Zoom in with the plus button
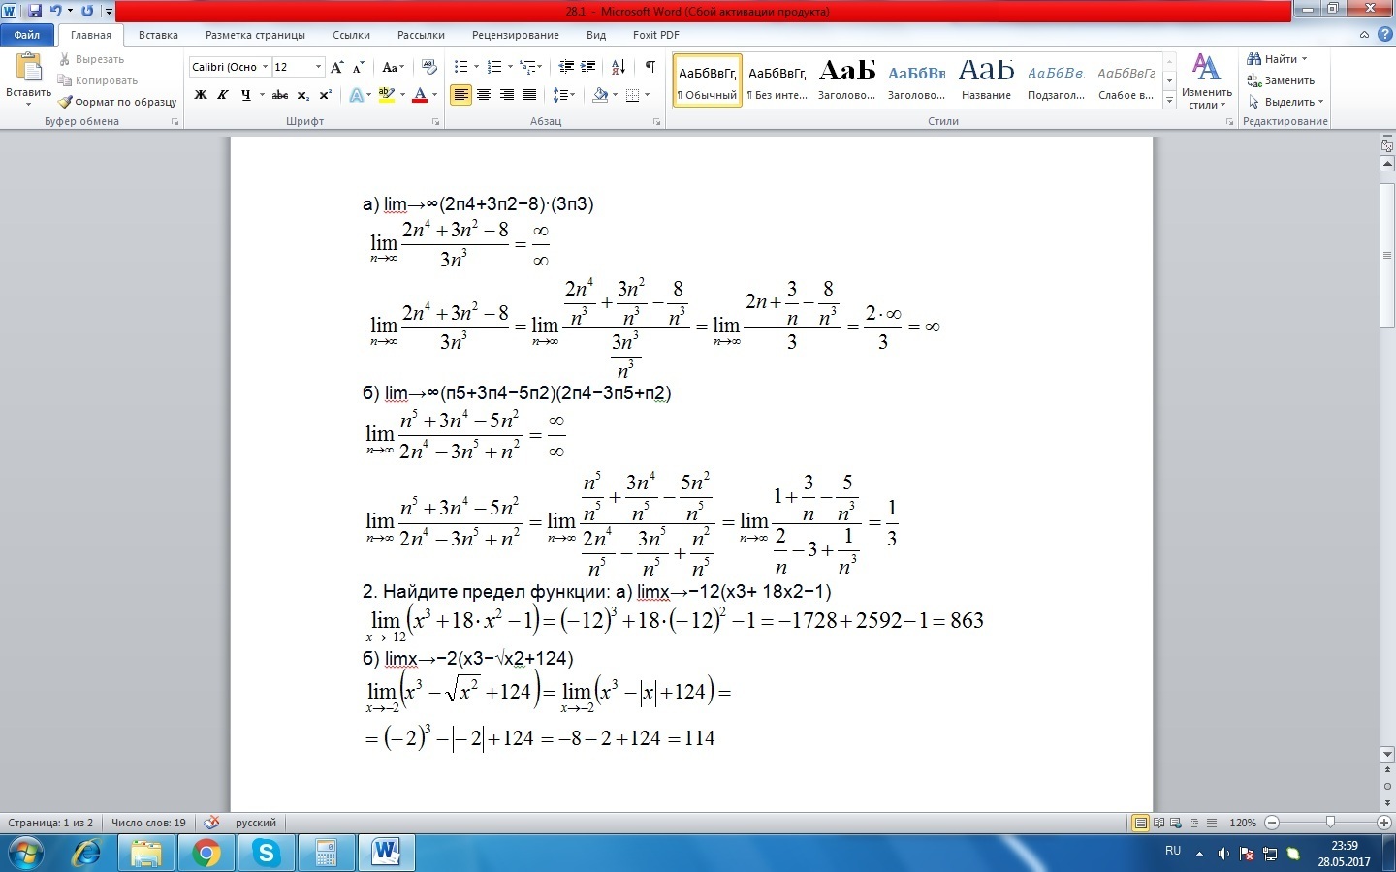The width and height of the screenshot is (1396, 872). coord(1384,823)
